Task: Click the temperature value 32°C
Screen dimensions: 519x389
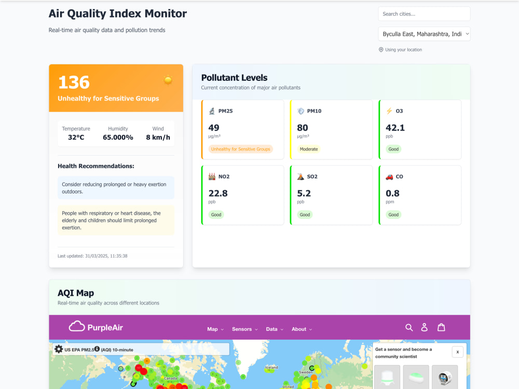Action: (x=76, y=137)
